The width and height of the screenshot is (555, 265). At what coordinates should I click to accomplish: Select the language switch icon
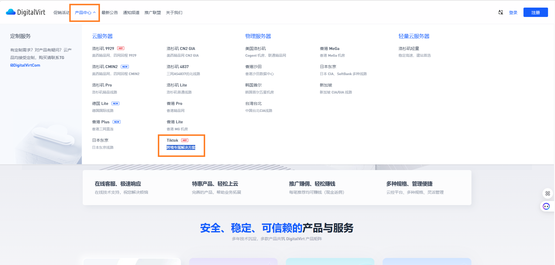pos(500,12)
